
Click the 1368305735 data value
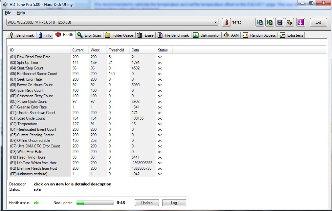pyautogui.click(x=142, y=168)
